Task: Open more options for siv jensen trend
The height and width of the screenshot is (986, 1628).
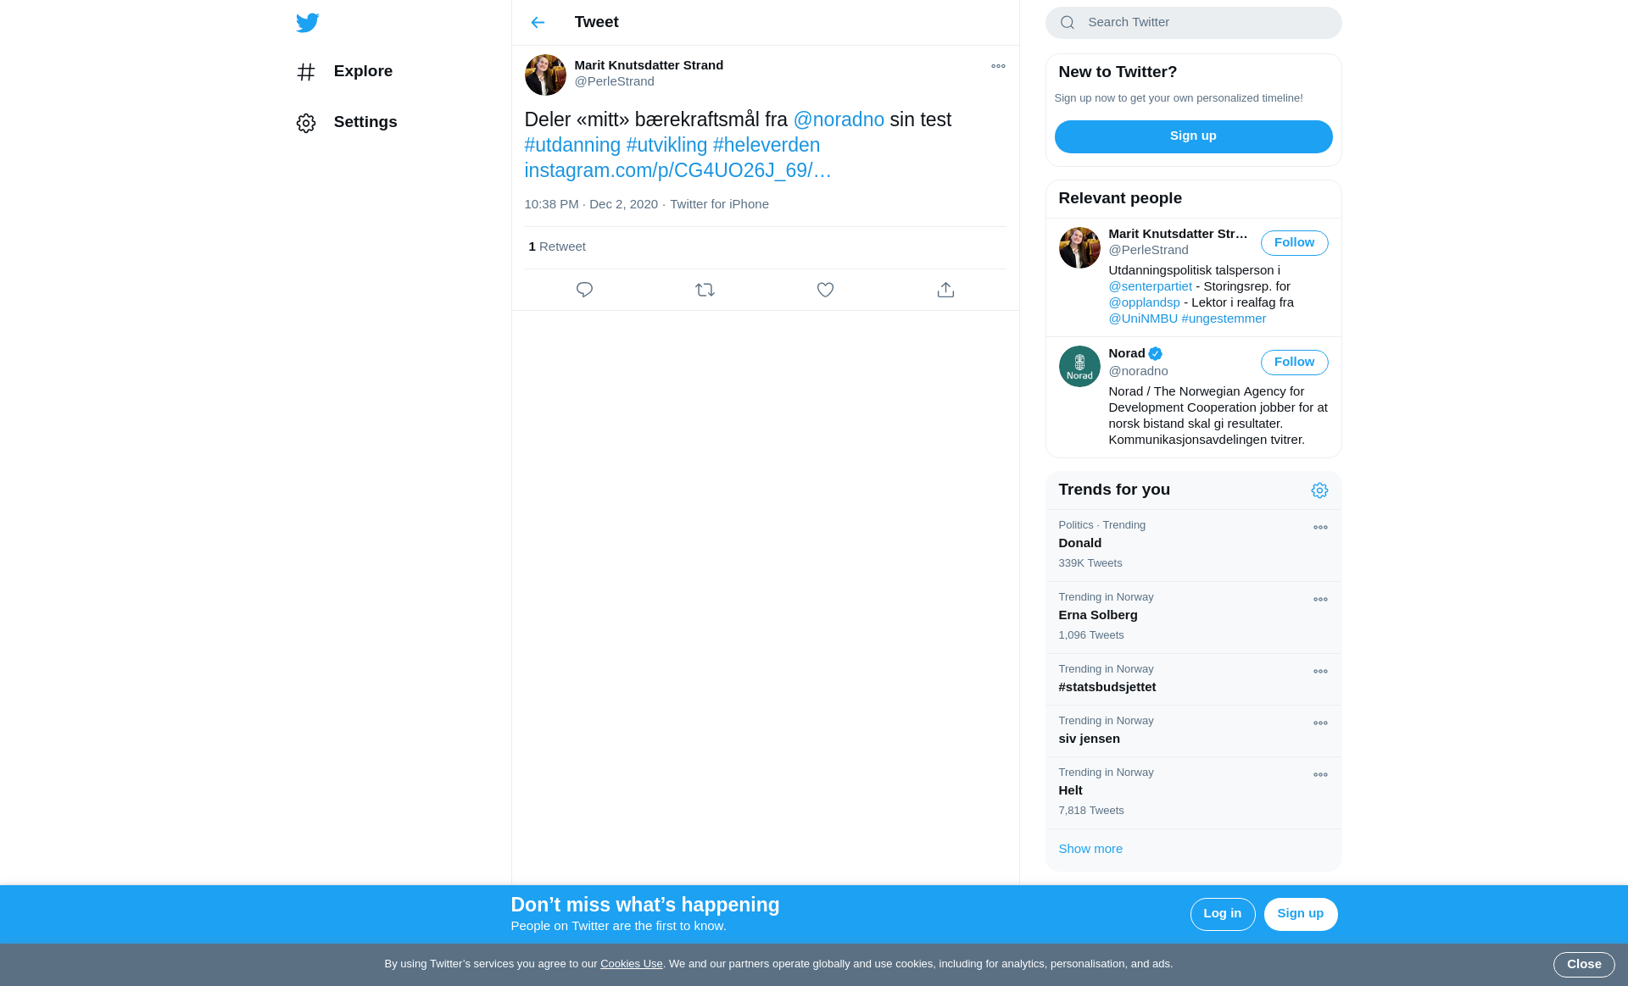Action: tap(1320, 723)
